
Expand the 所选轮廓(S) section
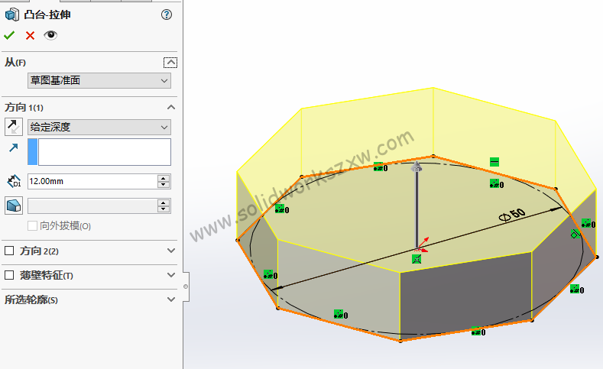coord(171,299)
